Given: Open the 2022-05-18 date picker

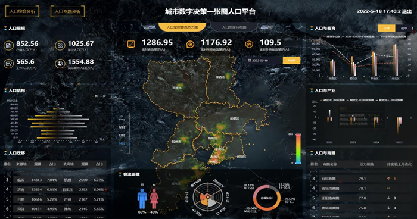Looking at the screenshot, I should pyautogui.click(x=264, y=60).
